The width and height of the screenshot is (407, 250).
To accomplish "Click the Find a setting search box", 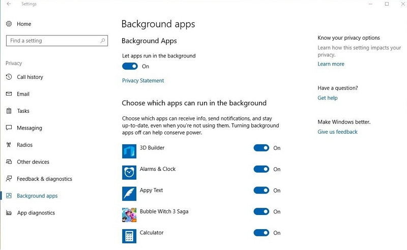I will (57, 41).
